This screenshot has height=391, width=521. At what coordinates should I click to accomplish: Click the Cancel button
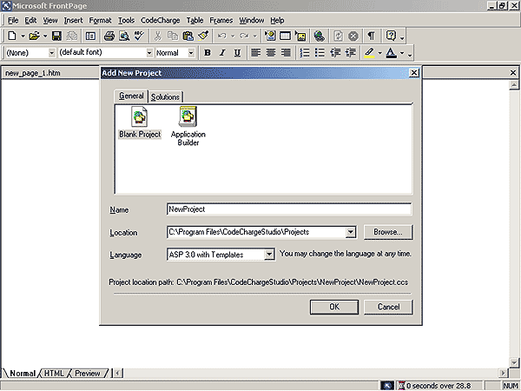point(388,307)
